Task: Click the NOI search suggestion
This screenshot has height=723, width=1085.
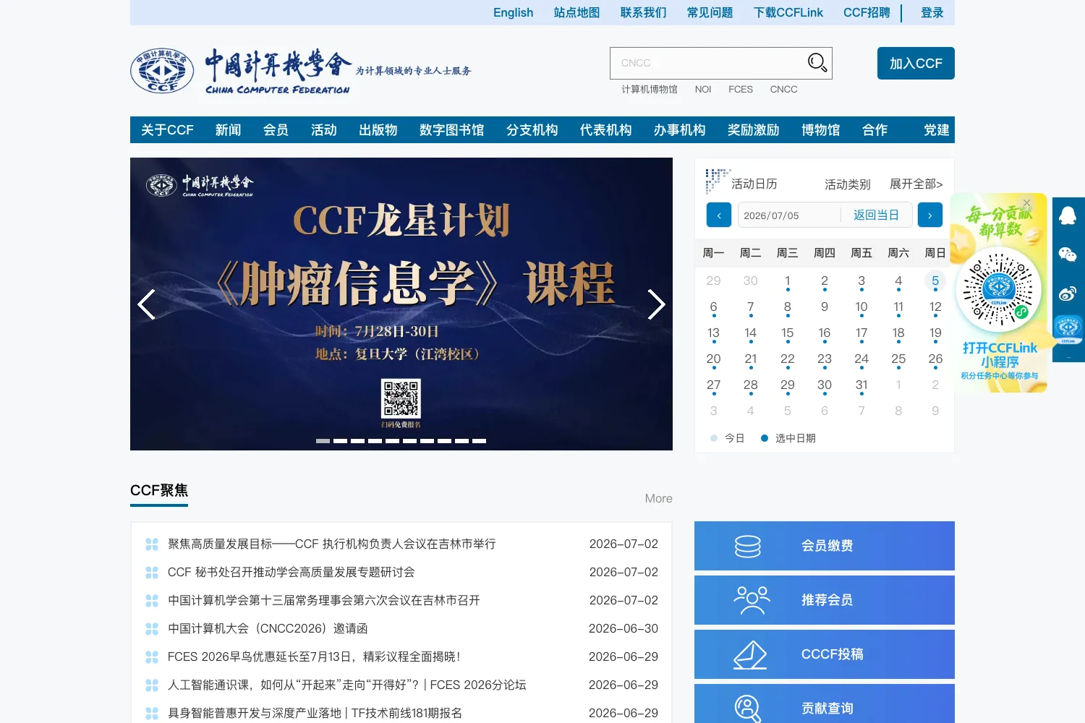Action: click(x=703, y=89)
